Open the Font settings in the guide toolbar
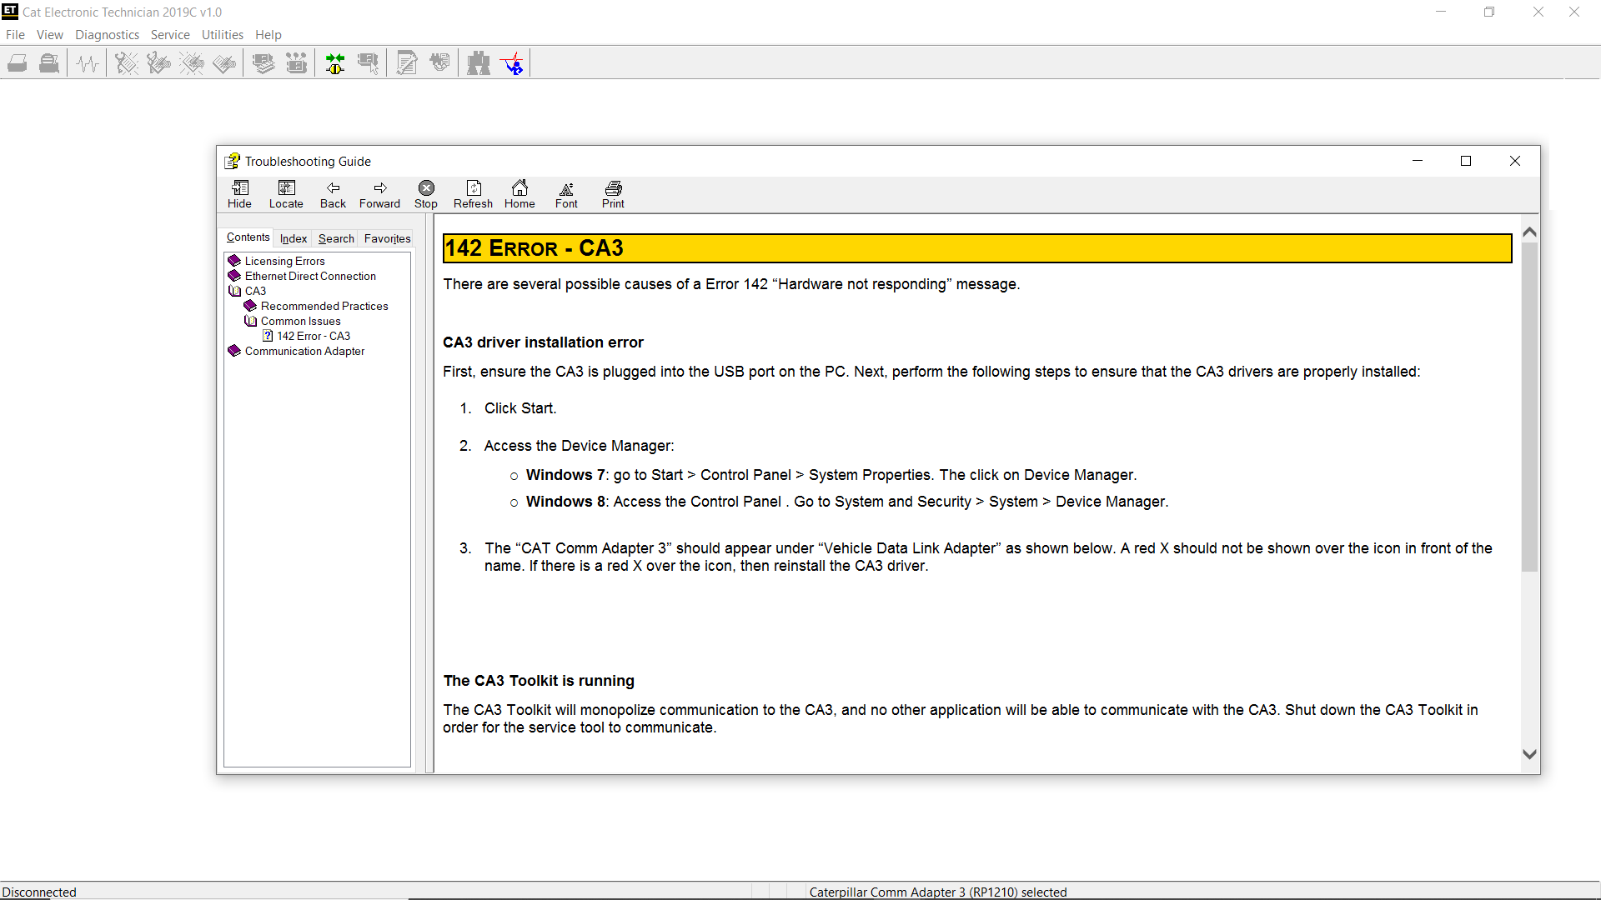Viewport: 1601px width, 900px height. [x=566, y=194]
